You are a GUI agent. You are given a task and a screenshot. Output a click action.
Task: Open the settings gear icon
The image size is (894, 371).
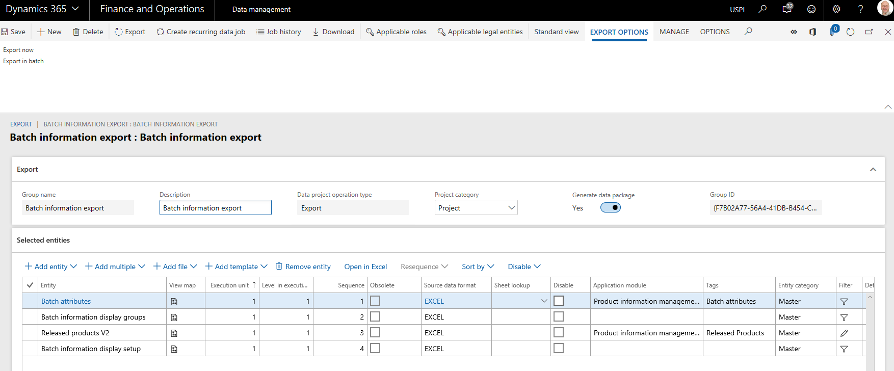click(x=836, y=9)
